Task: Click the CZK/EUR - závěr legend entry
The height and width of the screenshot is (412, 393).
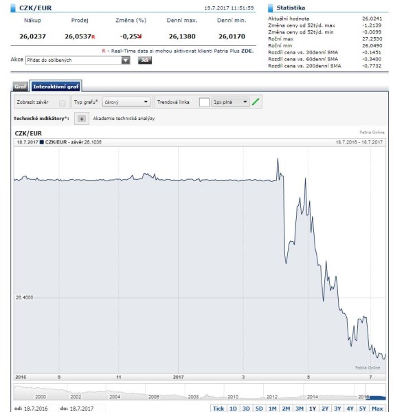Action: point(71,142)
